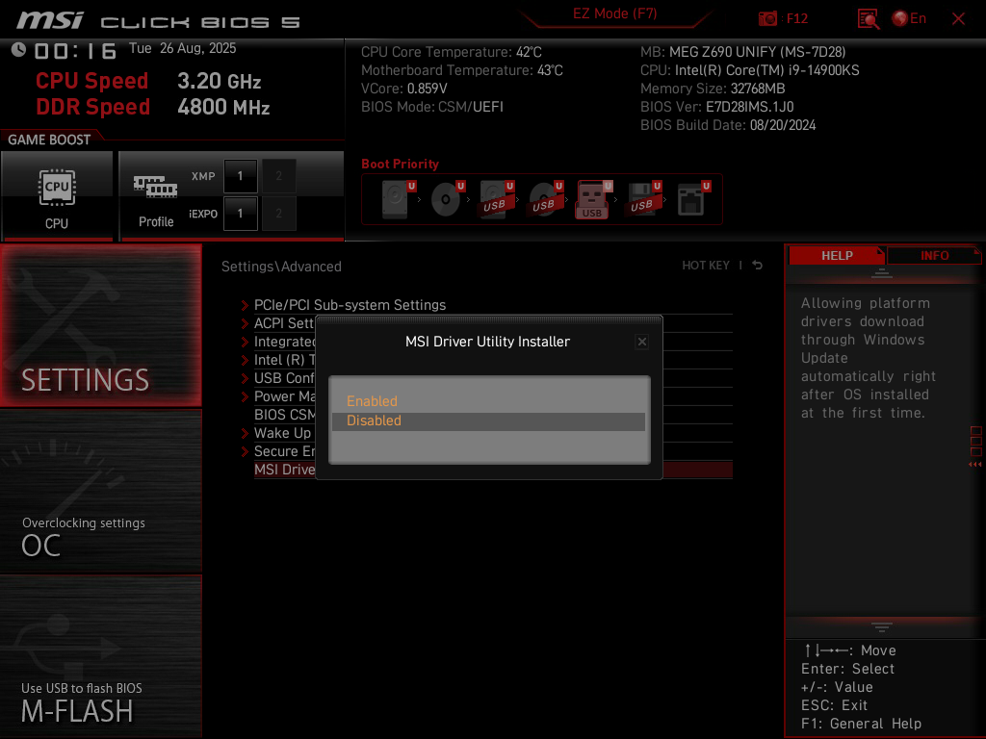Expand the Intel (R) submenu arrow
986x739 pixels.
click(245, 360)
